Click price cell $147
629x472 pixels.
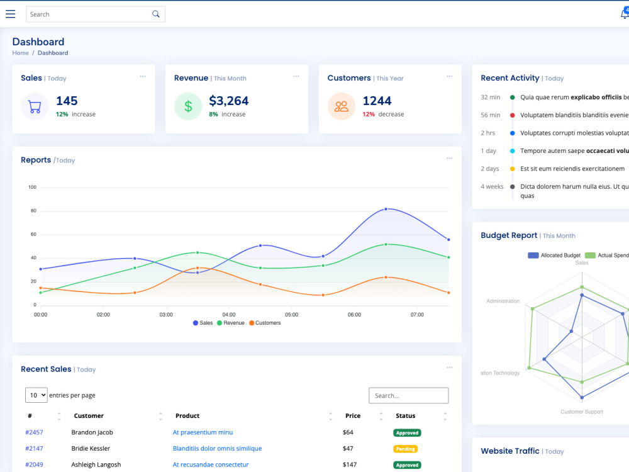pyautogui.click(x=350, y=464)
